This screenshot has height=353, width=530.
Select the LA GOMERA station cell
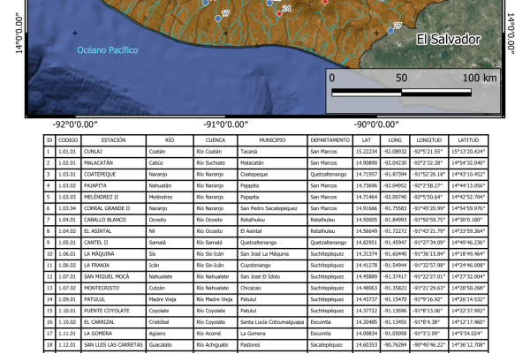(114, 334)
